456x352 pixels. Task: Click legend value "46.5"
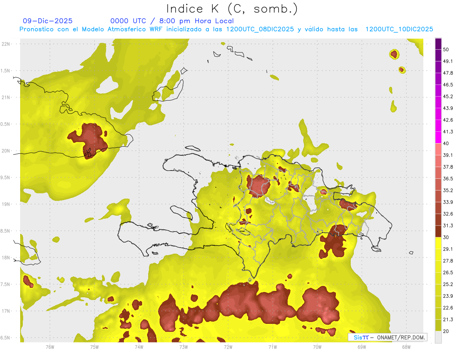[448, 85]
